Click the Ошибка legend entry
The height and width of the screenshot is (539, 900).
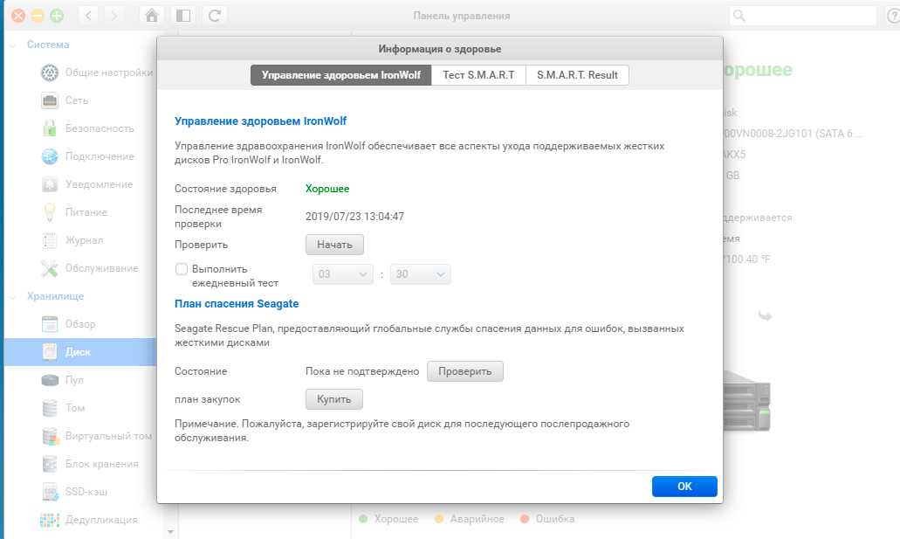[547, 519]
